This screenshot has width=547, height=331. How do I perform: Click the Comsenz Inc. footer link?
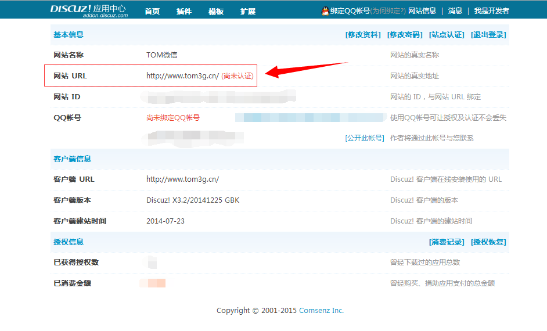[x=322, y=311]
